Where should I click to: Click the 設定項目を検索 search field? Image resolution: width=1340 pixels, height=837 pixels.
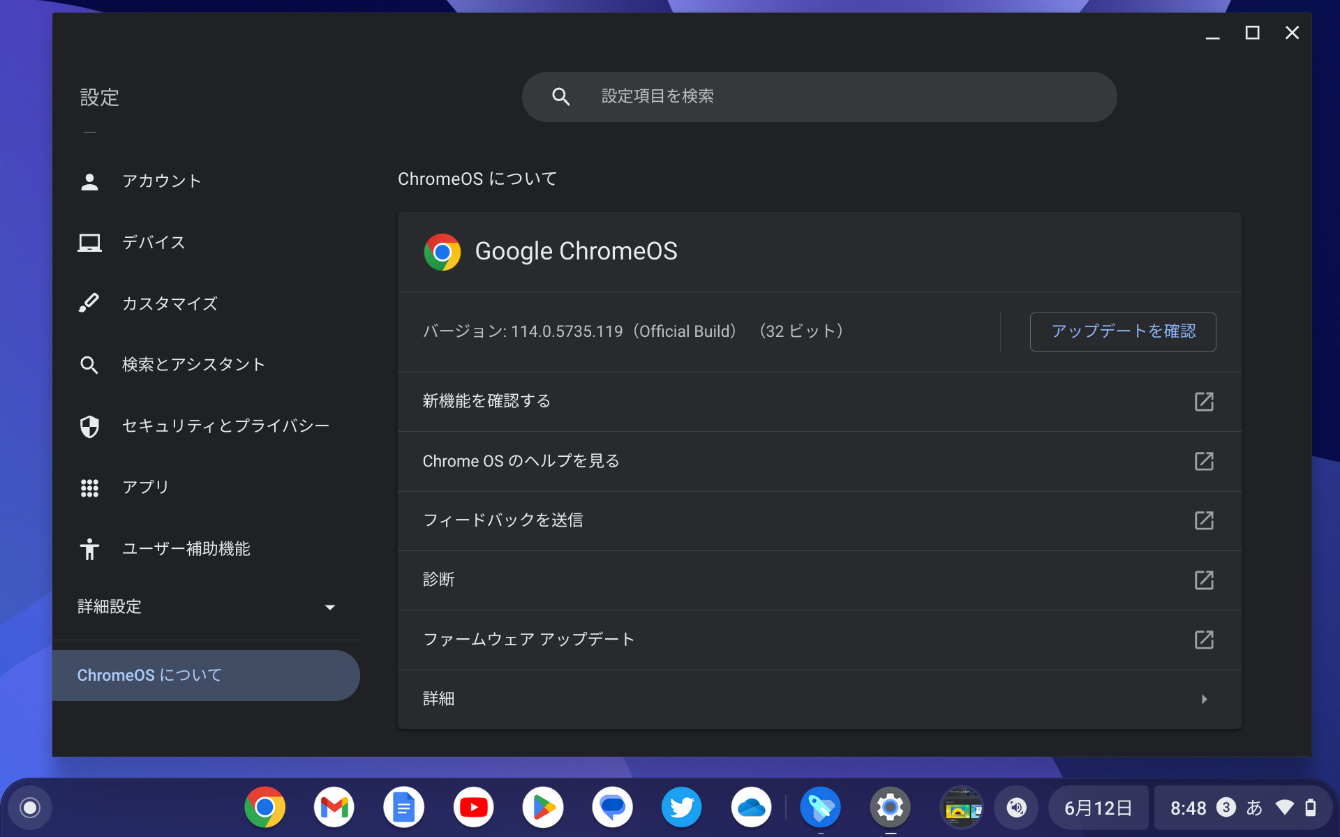819,96
